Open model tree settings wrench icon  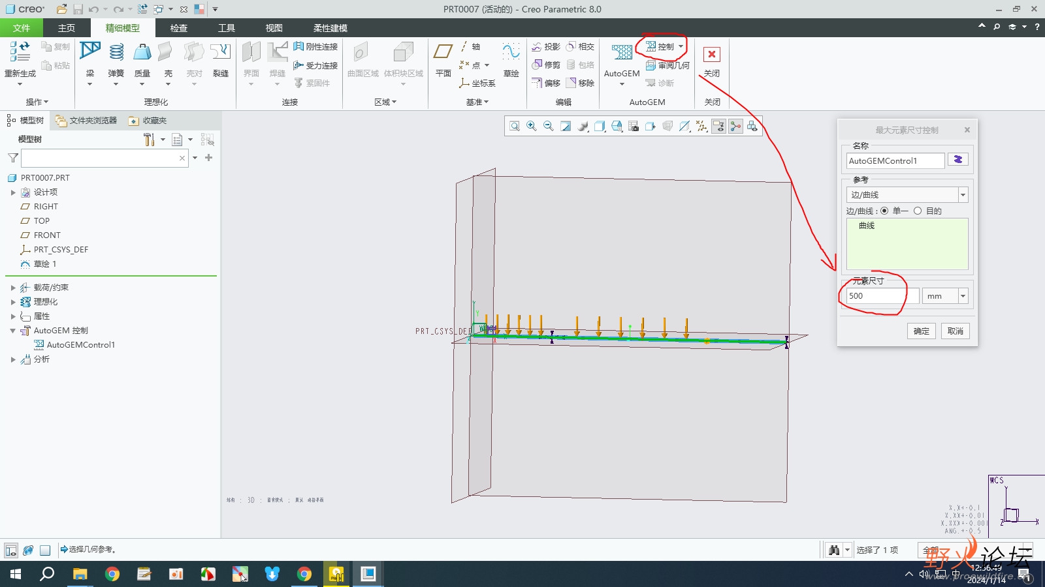pyautogui.click(x=150, y=140)
